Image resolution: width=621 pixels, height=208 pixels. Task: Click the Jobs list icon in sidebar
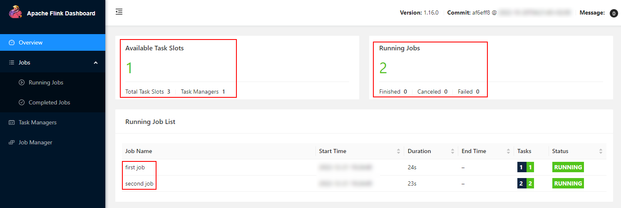12,62
